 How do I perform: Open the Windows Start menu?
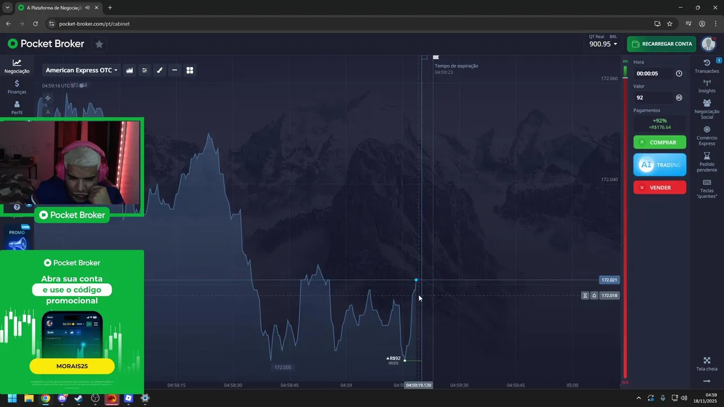(x=12, y=398)
